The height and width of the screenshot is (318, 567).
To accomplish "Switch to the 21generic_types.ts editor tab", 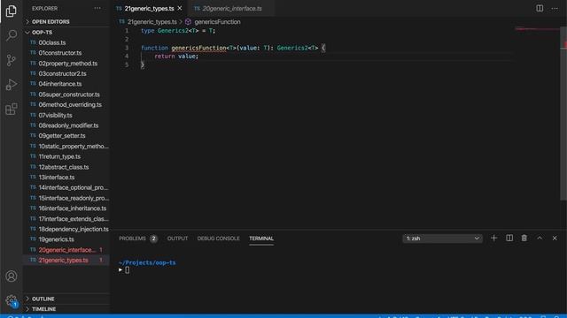I will (150, 8).
